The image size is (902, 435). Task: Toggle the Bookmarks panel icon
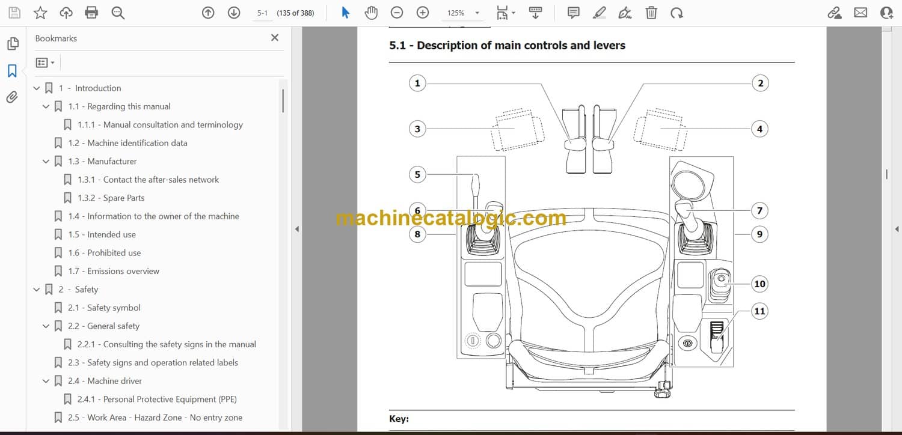coord(12,71)
